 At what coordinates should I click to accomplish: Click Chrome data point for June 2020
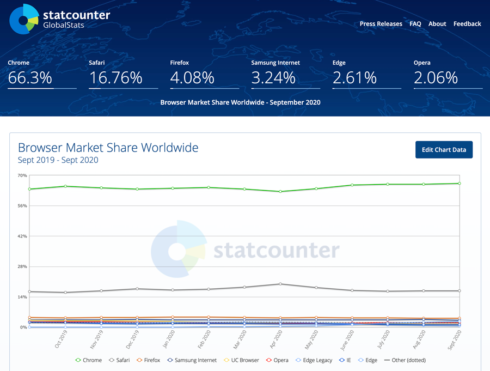pos(352,185)
